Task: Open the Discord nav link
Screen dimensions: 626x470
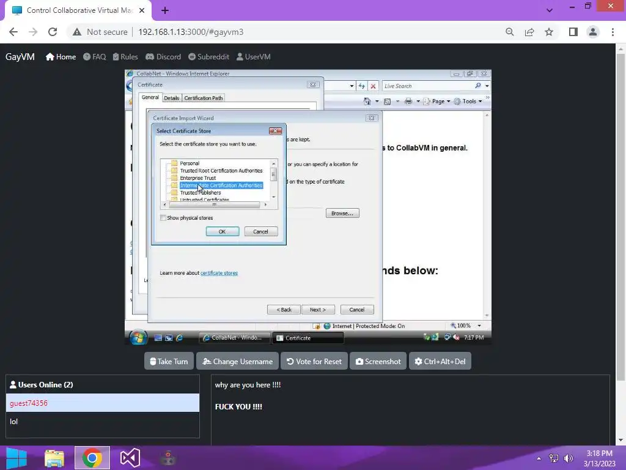Action: click(163, 57)
